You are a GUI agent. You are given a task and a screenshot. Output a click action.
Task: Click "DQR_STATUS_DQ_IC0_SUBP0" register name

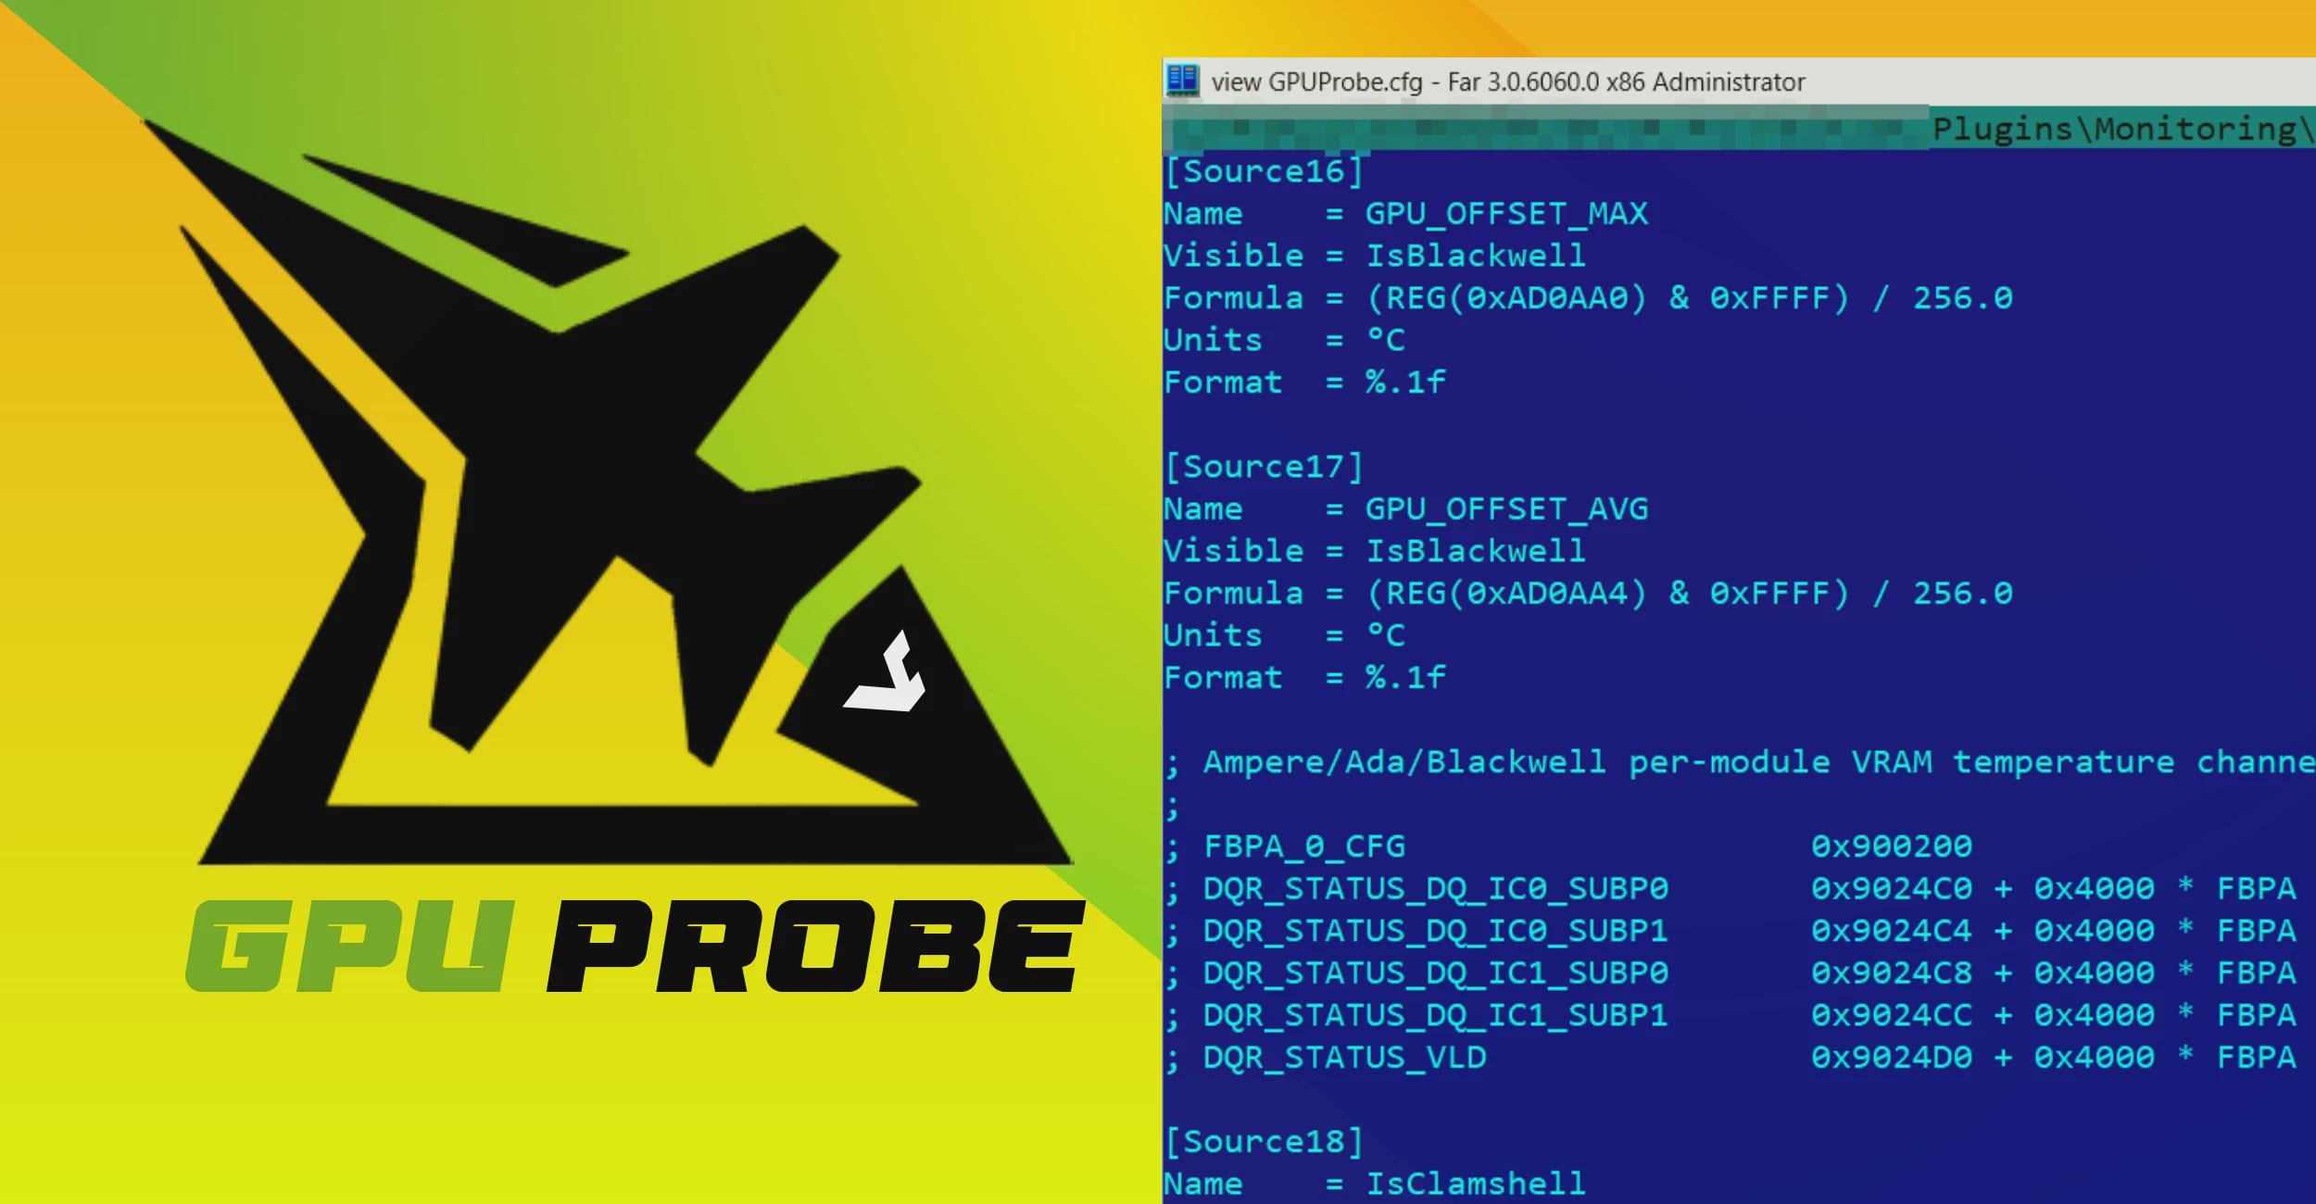pyautogui.click(x=1436, y=889)
